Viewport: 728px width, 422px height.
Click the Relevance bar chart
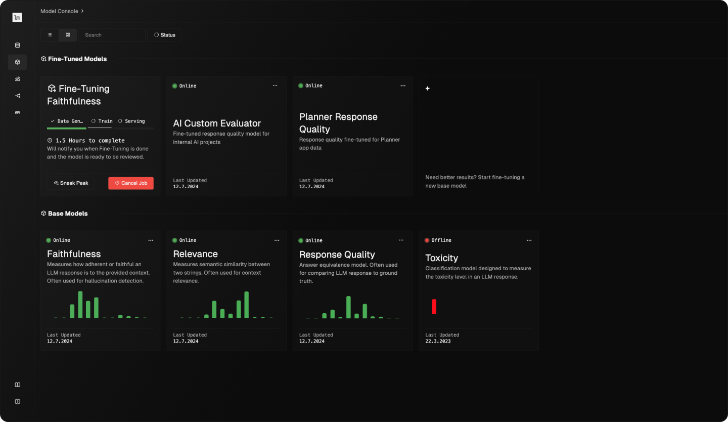[x=226, y=305]
